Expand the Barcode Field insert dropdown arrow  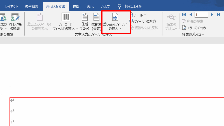click(x=77, y=29)
